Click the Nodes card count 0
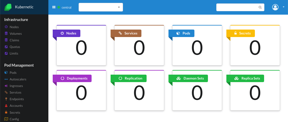Screen dimensions: 288x122 pyautogui.click(x=81, y=48)
